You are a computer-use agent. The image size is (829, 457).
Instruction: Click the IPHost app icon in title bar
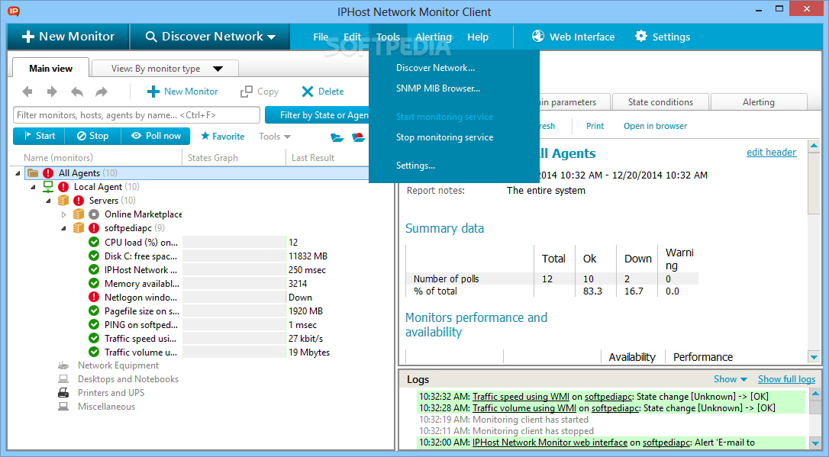pos(14,11)
